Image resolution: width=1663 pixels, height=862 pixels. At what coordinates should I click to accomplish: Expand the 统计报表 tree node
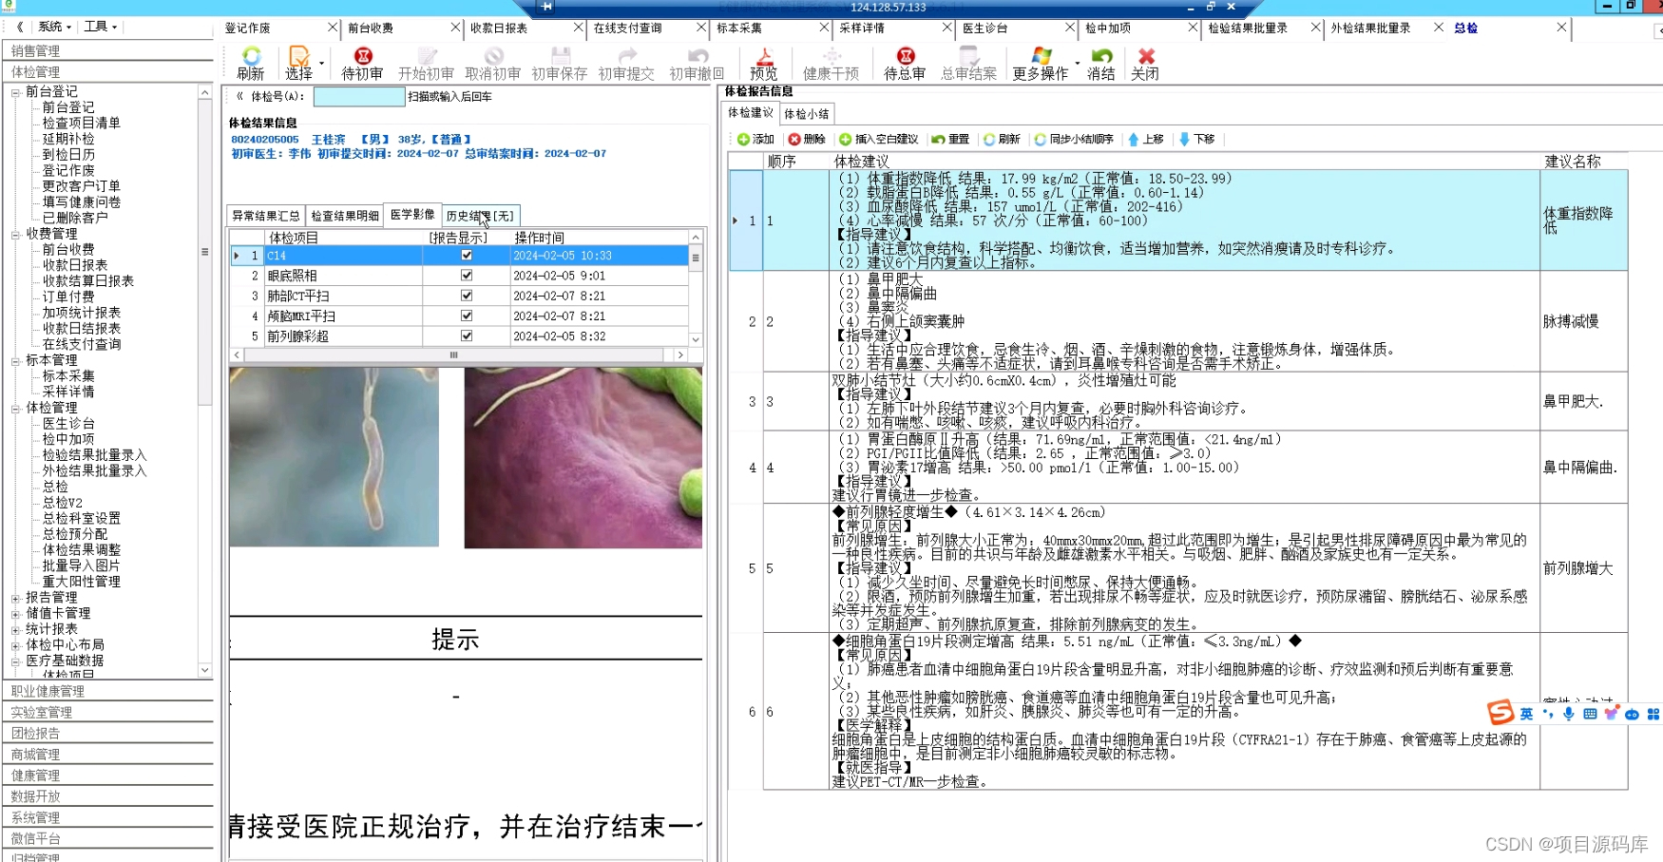tap(15, 629)
